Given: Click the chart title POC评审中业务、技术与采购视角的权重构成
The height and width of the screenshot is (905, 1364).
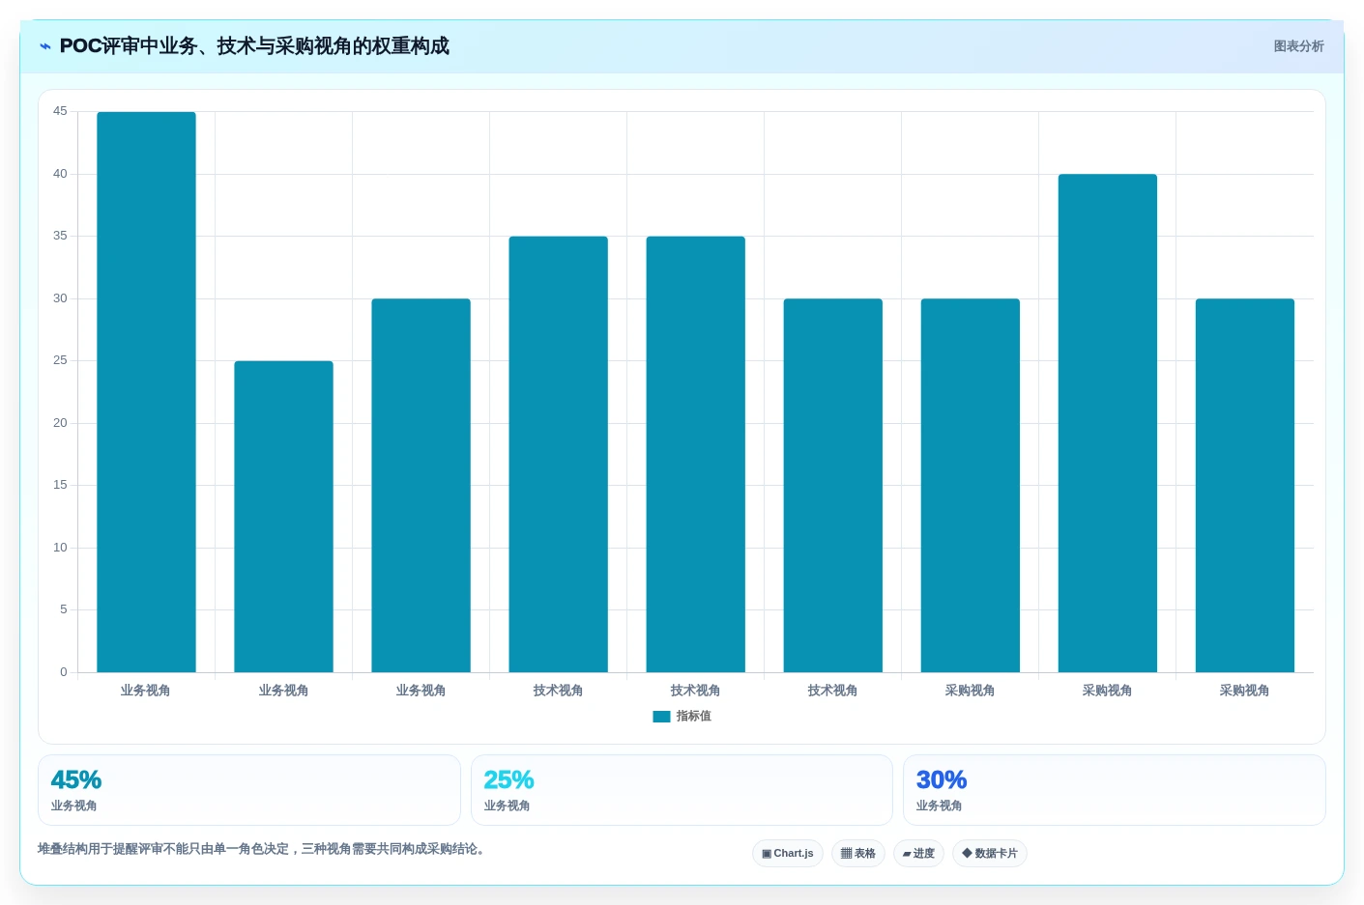Looking at the screenshot, I should 254,46.
